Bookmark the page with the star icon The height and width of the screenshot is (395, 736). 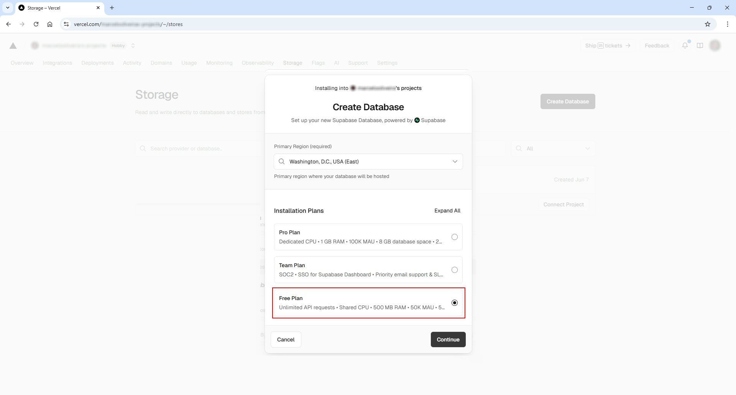click(x=707, y=24)
